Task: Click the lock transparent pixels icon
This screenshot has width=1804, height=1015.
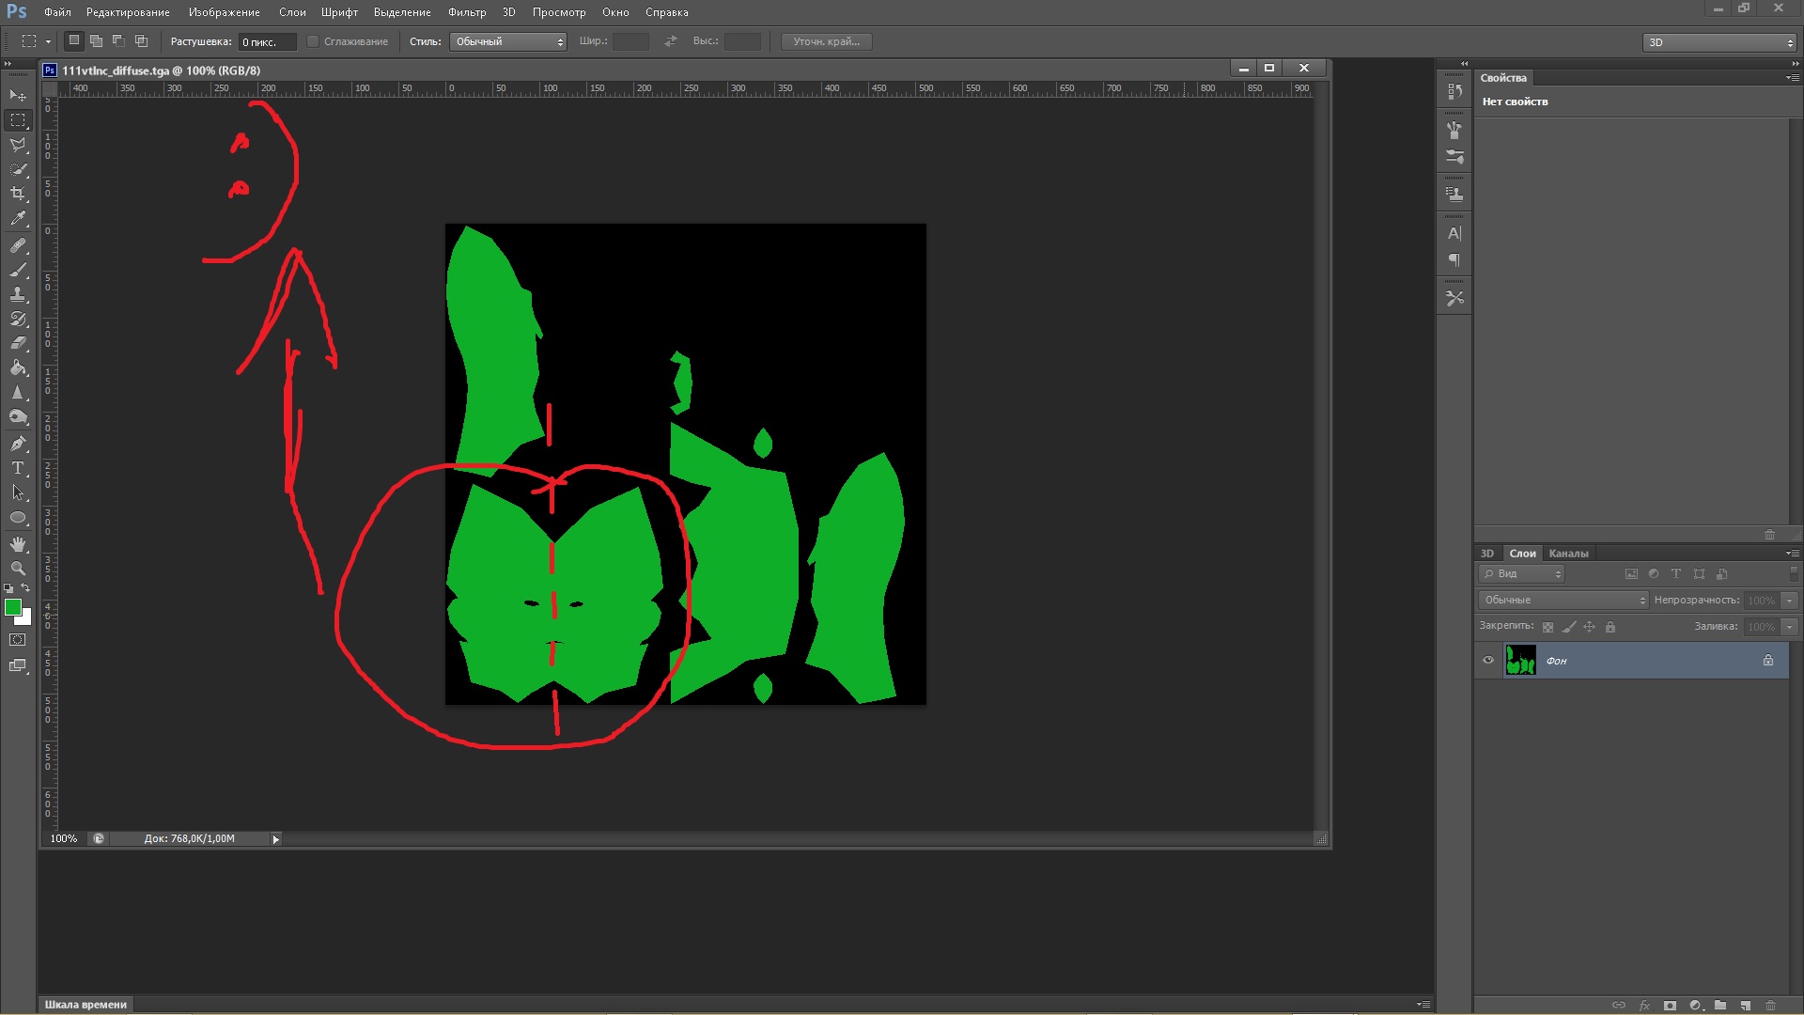Action: coord(1547,627)
